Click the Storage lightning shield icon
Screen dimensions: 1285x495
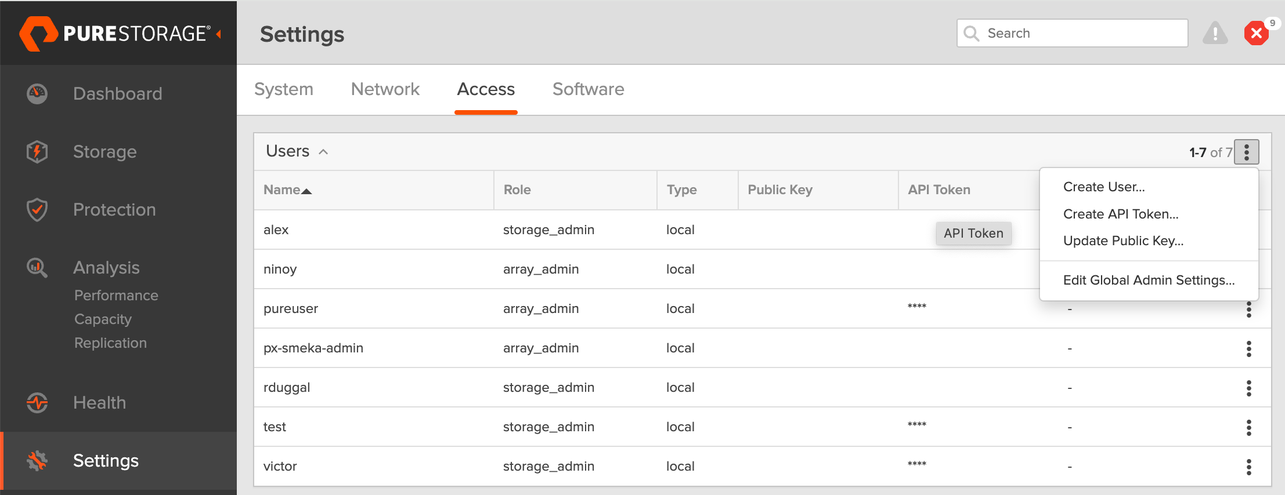click(x=37, y=152)
